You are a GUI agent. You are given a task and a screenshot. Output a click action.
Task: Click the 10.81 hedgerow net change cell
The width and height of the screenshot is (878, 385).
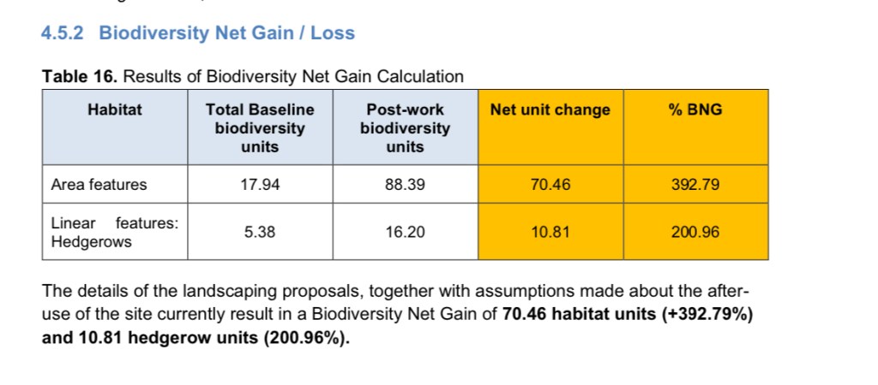point(550,232)
